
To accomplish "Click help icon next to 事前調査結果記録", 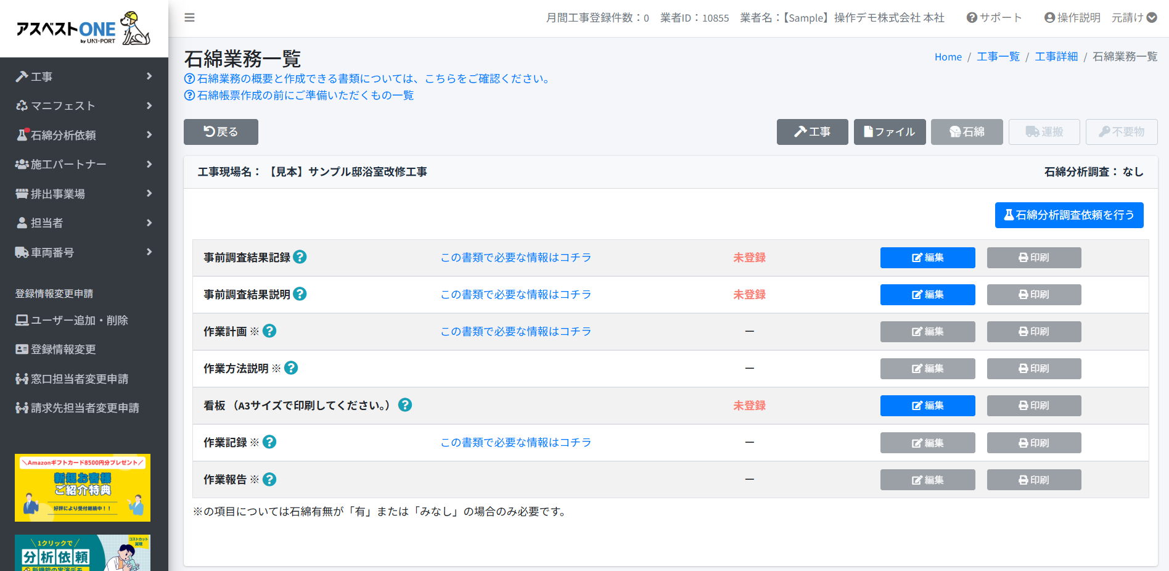I will (x=300, y=257).
